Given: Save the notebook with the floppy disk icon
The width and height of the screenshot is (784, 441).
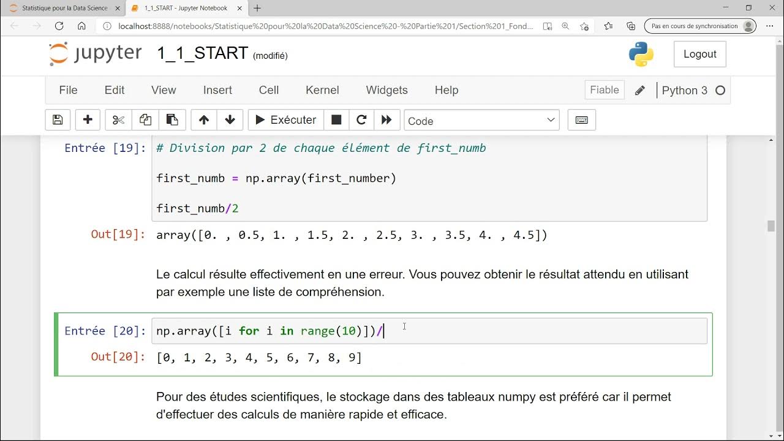Looking at the screenshot, I should tap(58, 120).
